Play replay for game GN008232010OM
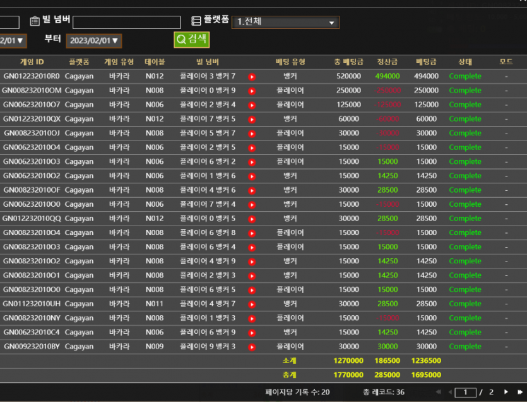 (252, 91)
